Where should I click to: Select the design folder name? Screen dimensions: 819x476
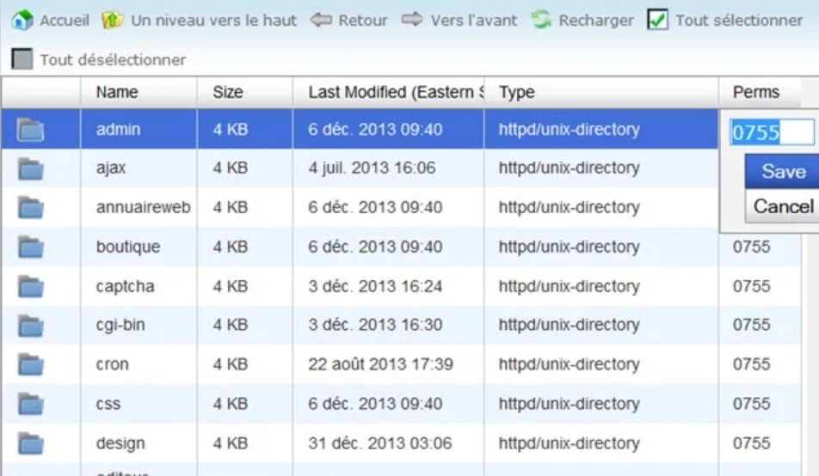pyautogui.click(x=120, y=443)
